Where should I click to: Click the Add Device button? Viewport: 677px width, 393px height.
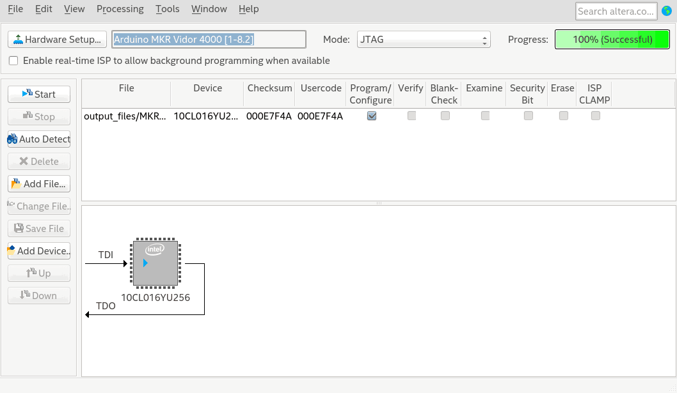(x=39, y=251)
